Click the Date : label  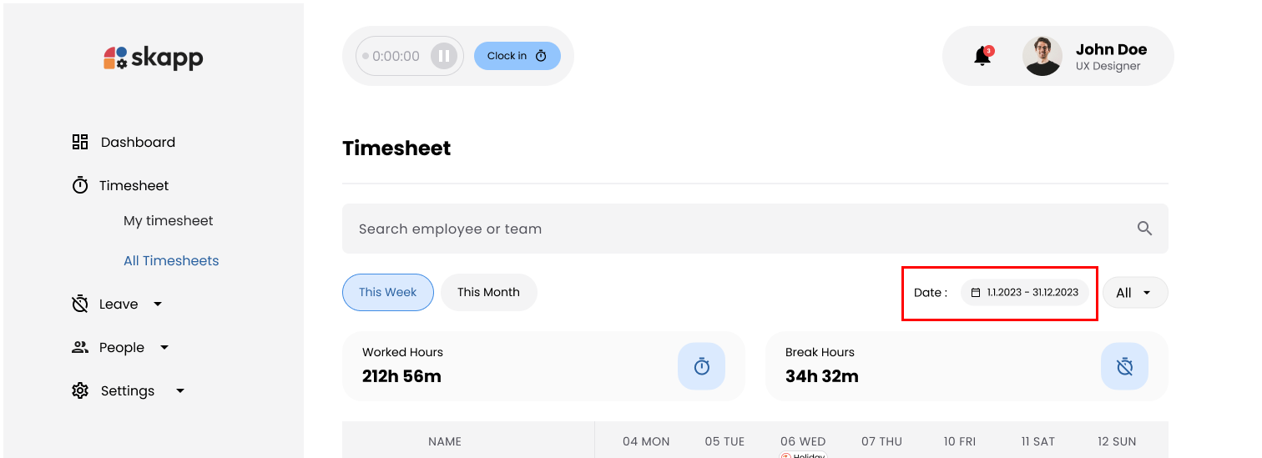931,293
